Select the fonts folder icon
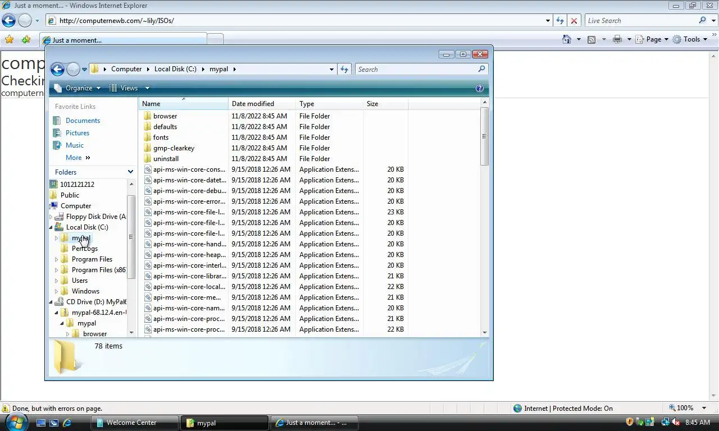Image resolution: width=719 pixels, height=431 pixels. pos(148,137)
